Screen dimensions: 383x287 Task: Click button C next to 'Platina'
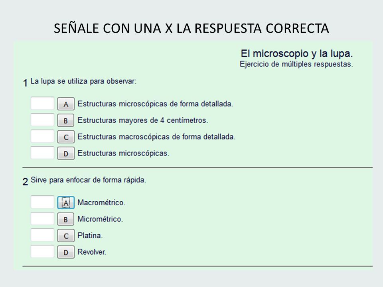pyautogui.click(x=66, y=236)
